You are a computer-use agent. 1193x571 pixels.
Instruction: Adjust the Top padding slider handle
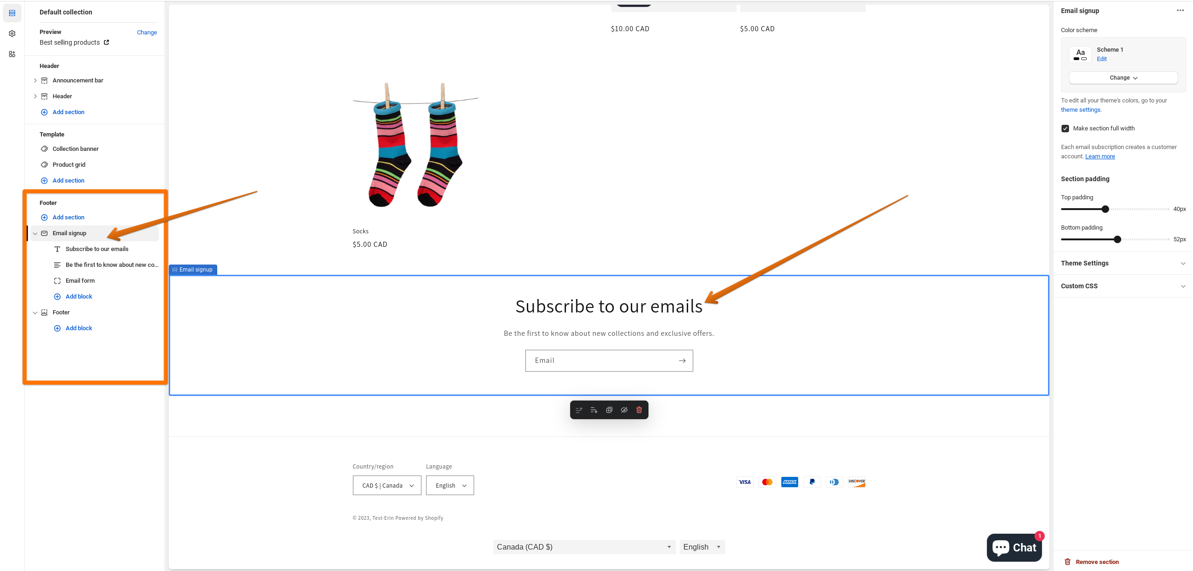pyautogui.click(x=1105, y=209)
